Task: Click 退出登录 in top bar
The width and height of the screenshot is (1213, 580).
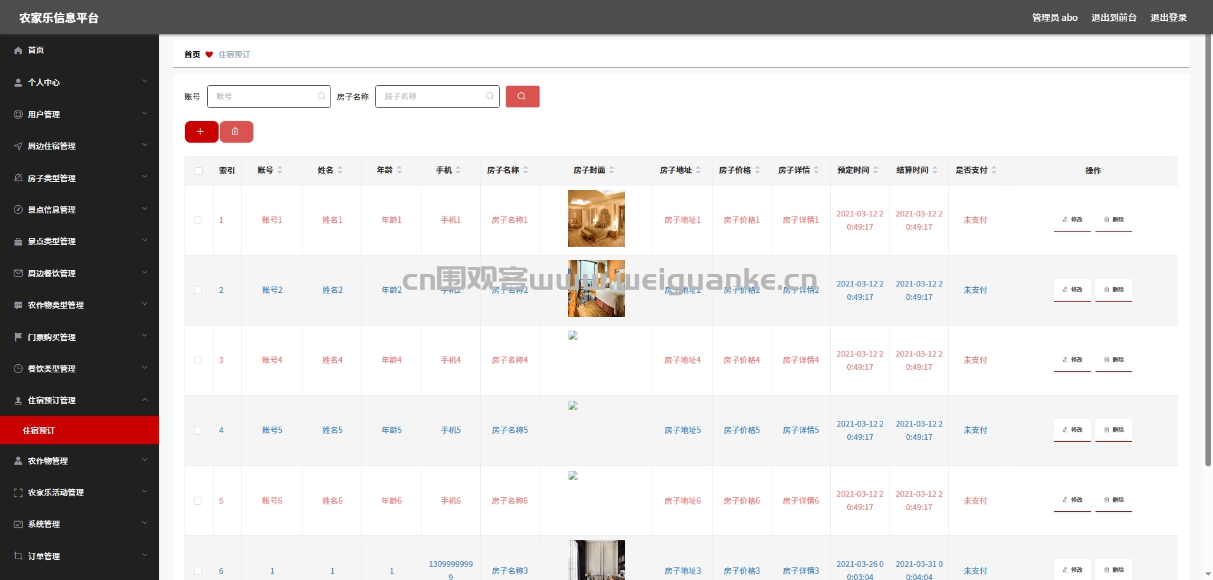Action: pos(1168,18)
